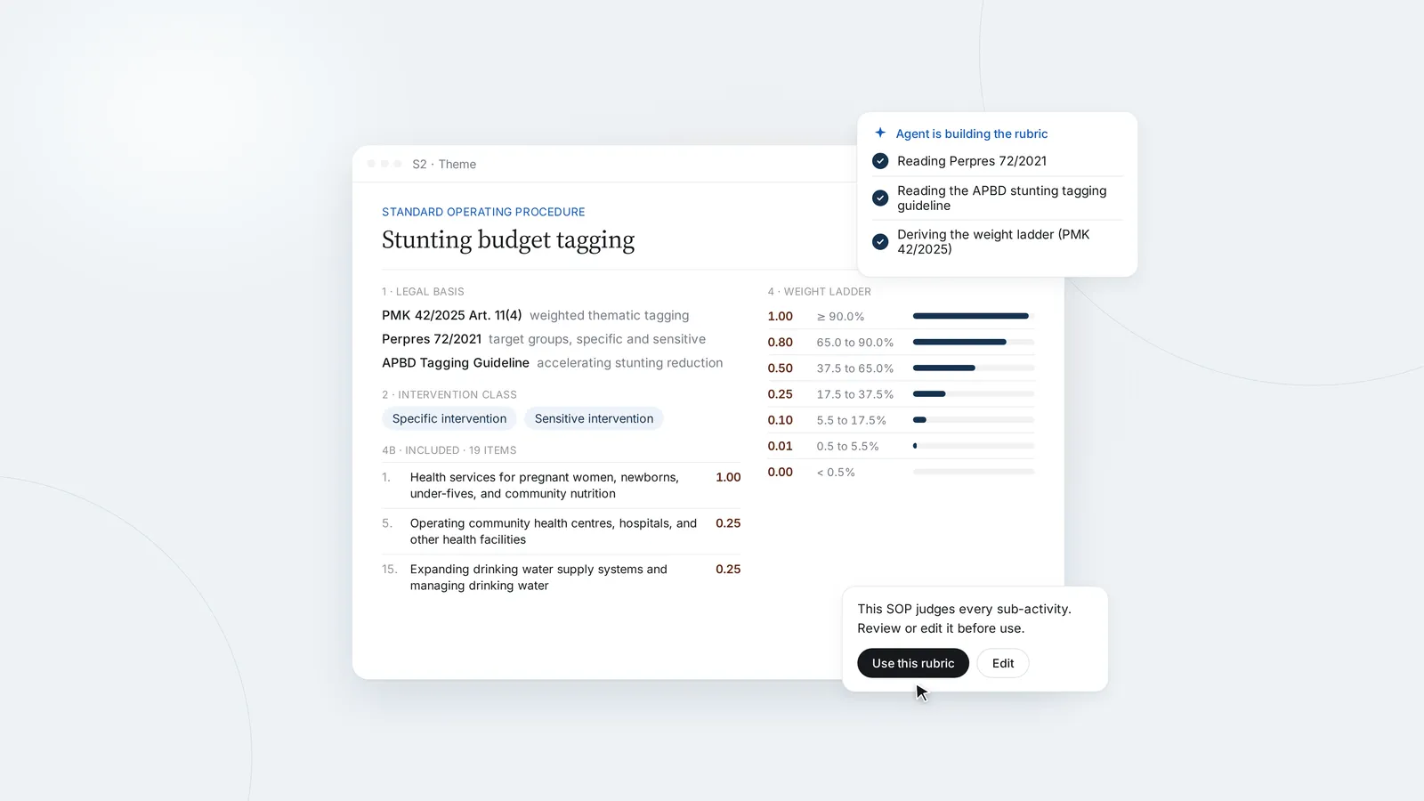Click the '0.5 to 5.5%' ladder range
This screenshot has width=1424, height=801.
[x=848, y=446]
